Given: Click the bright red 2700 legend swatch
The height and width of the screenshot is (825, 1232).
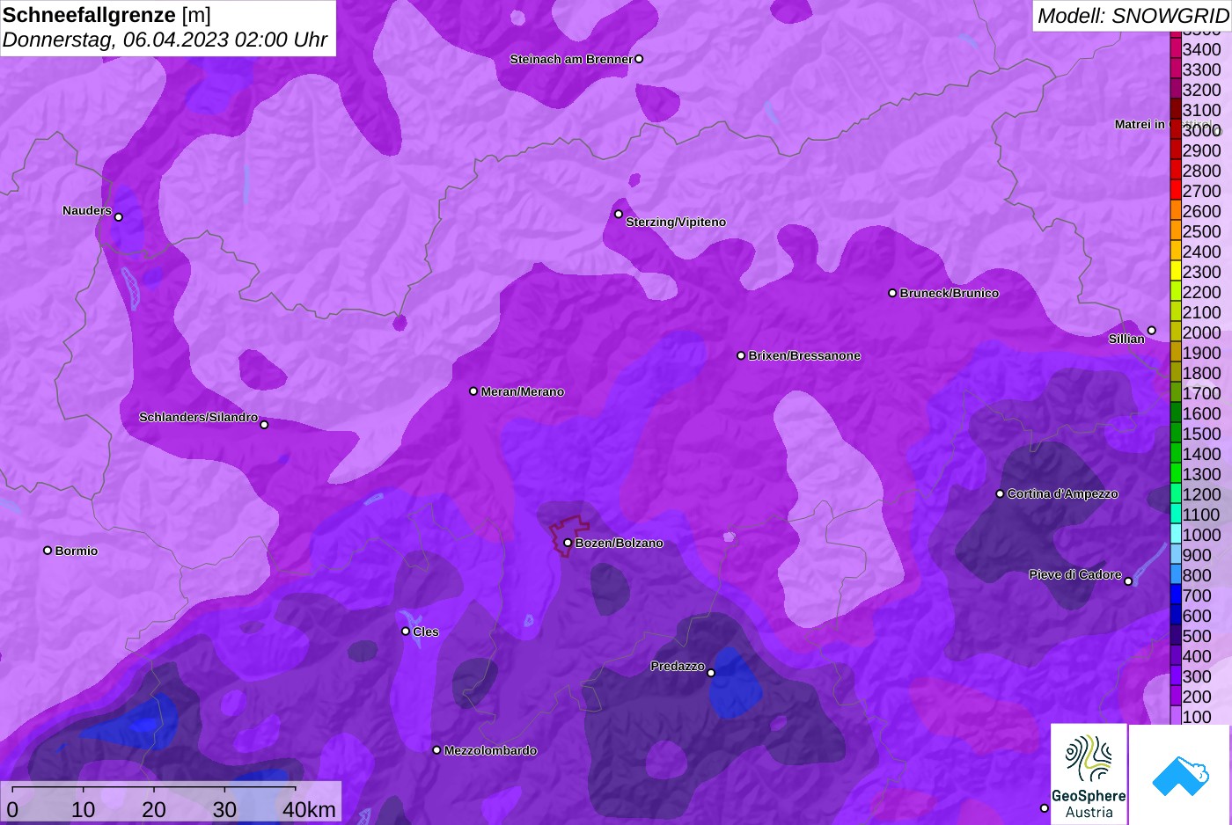Looking at the screenshot, I should (x=1176, y=190).
